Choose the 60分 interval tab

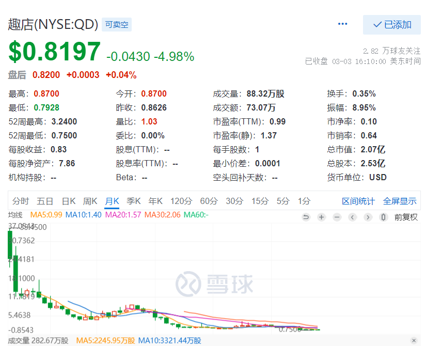point(209,201)
